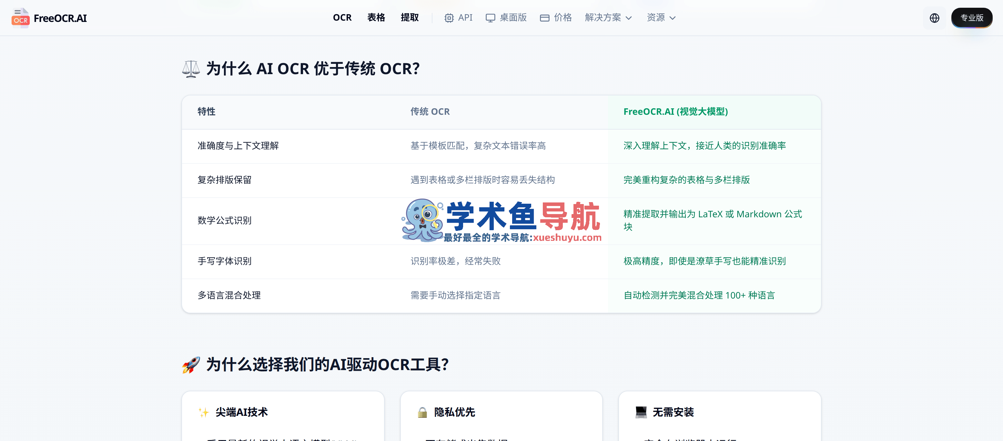Open the API link
The height and width of the screenshot is (441, 1003).
(465, 17)
